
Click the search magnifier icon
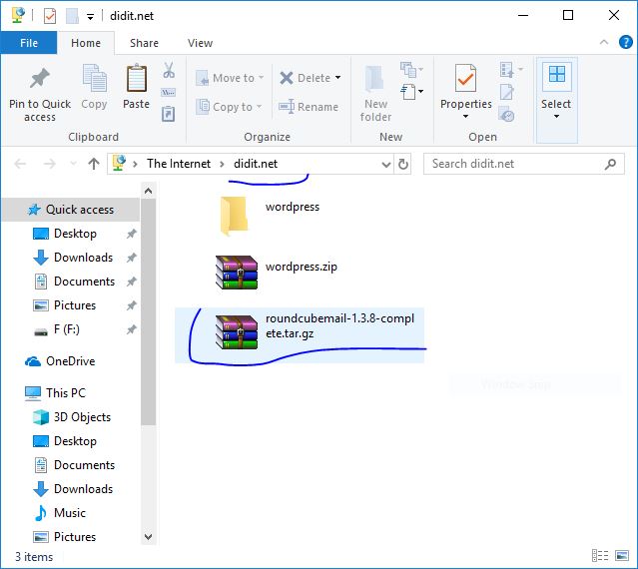click(610, 164)
